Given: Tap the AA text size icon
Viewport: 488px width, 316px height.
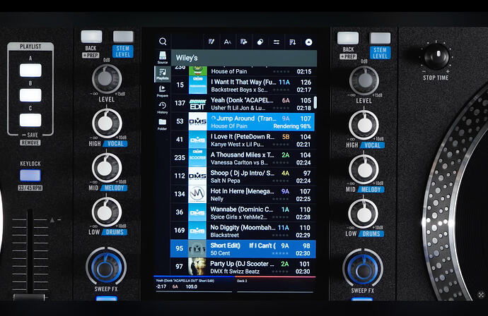Looking at the screenshot, I should [x=228, y=42].
